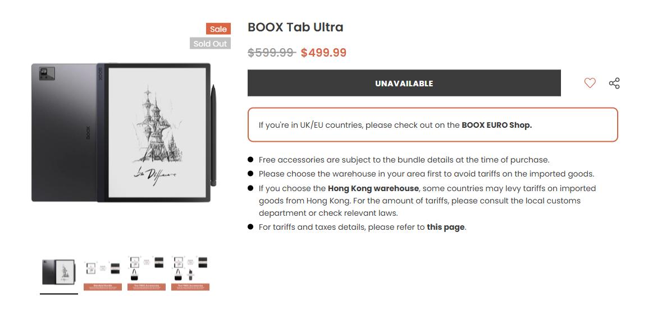
Task: Follow the 'this page' tariffs link
Action: click(x=445, y=227)
